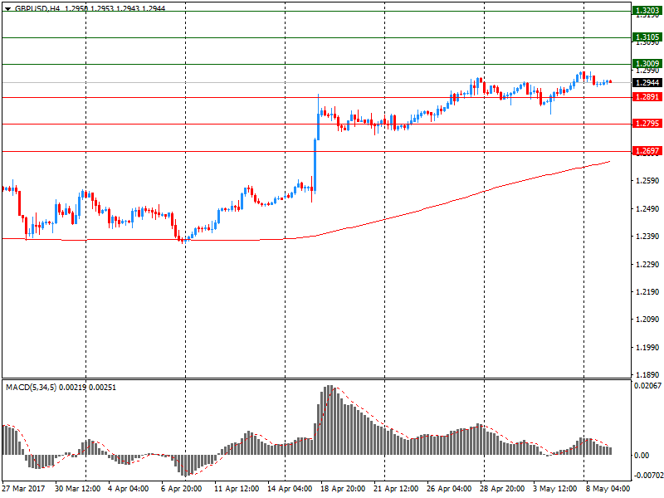The image size is (664, 498).
Task: Select the 1.3105 resistance level label
Action: click(647, 37)
